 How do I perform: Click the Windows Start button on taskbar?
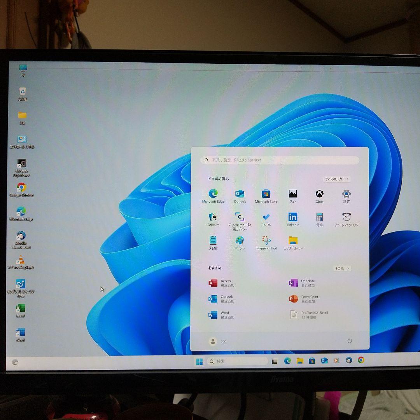(x=199, y=362)
